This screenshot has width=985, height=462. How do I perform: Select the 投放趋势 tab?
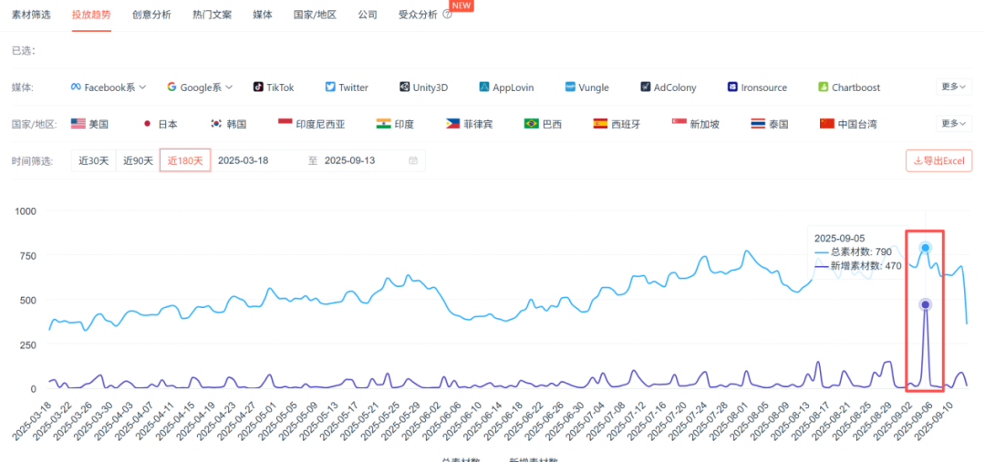pos(92,15)
